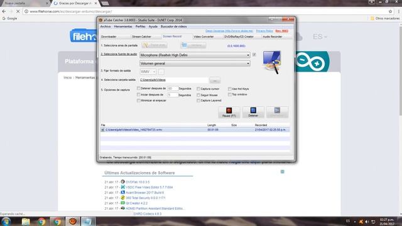Image resolution: width=402 pixels, height=226 pixels.
Task: Click the Arduino logo on the webpage
Action: click(x=312, y=62)
